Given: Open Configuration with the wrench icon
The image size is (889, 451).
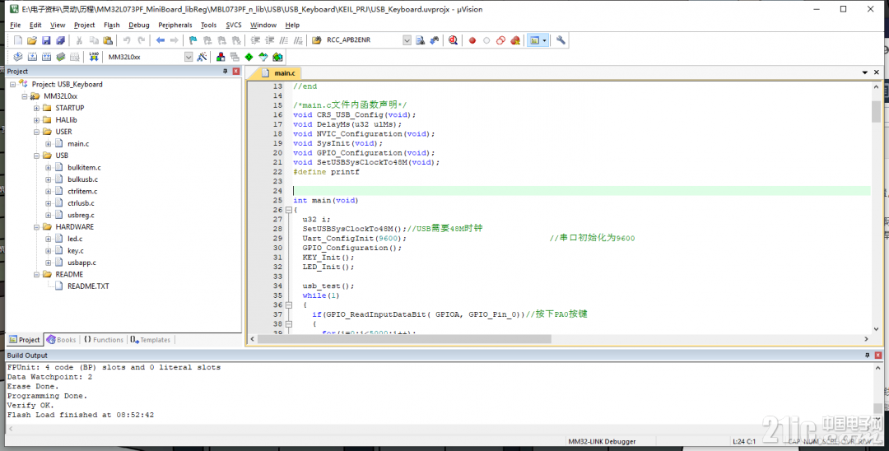Looking at the screenshot, I should pyautogui.click(x=561, y=40).
